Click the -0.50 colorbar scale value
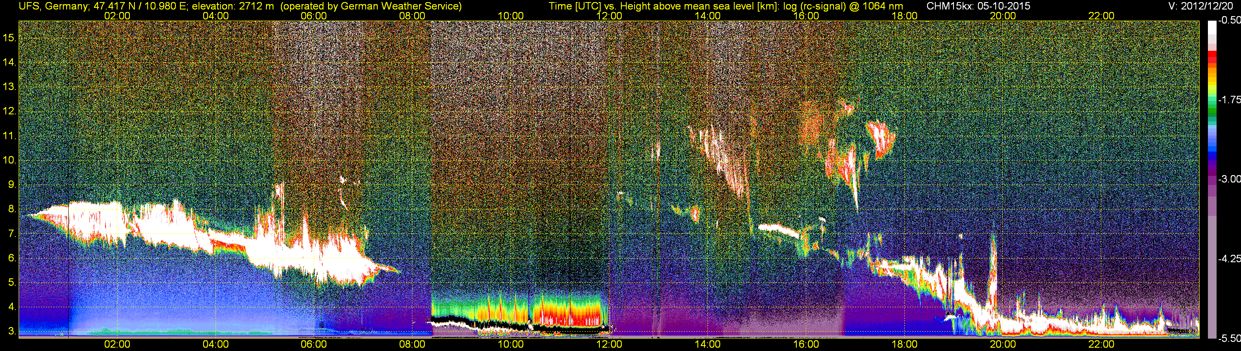This screenshot has width=1241, height=351. pos(1229,20)
